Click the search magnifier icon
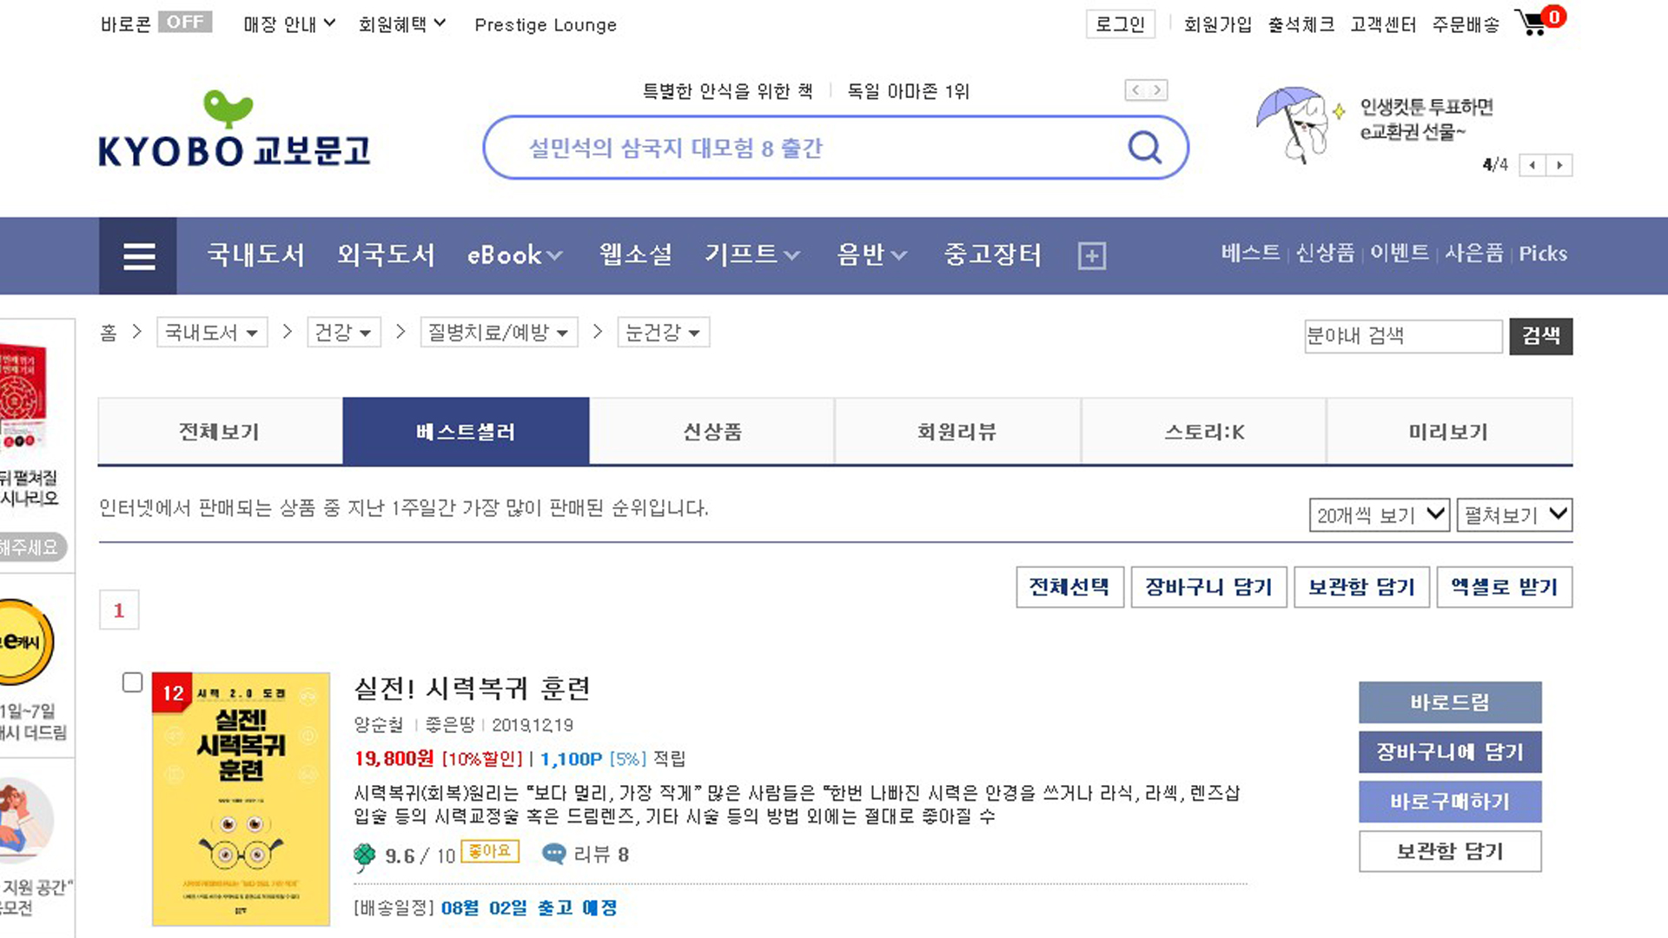 click(1144, 148)
